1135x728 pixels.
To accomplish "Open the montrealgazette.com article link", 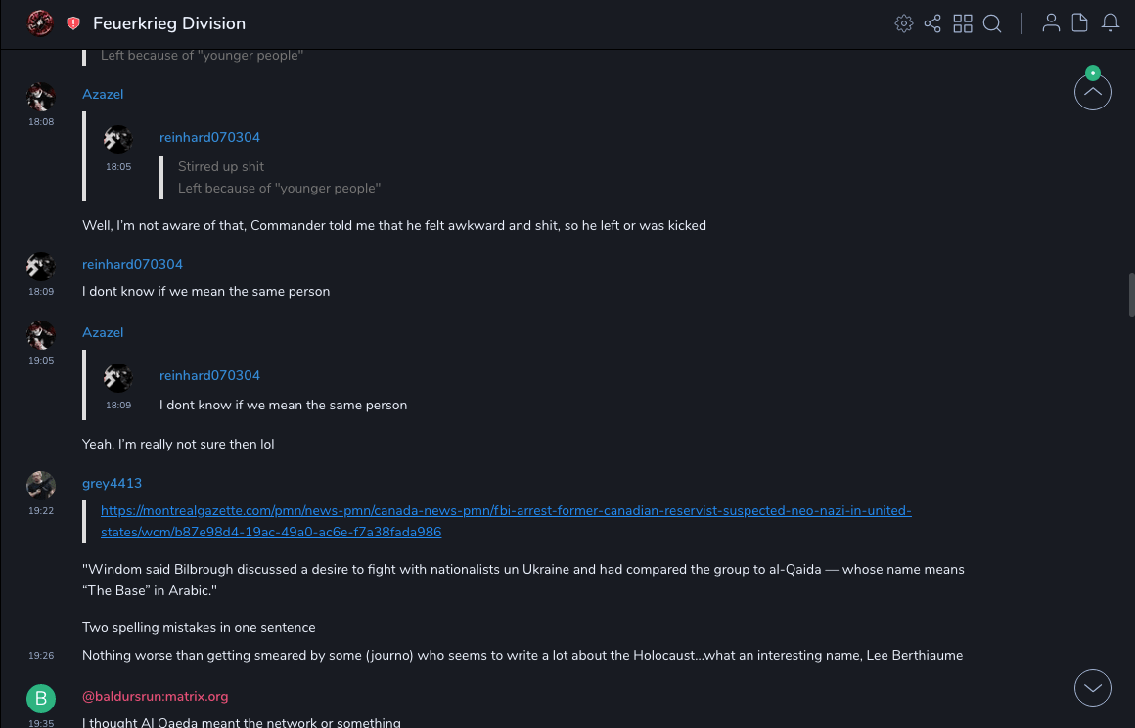I will [506, 522].
